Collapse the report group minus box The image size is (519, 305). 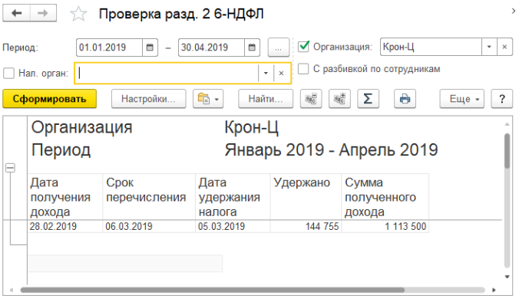click(10, 168)
